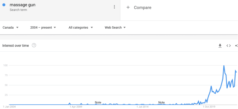Click the peak point at 100 on chart
This screenshot has width=238, height=109.
pyautogui.click(x=224, y=66)
